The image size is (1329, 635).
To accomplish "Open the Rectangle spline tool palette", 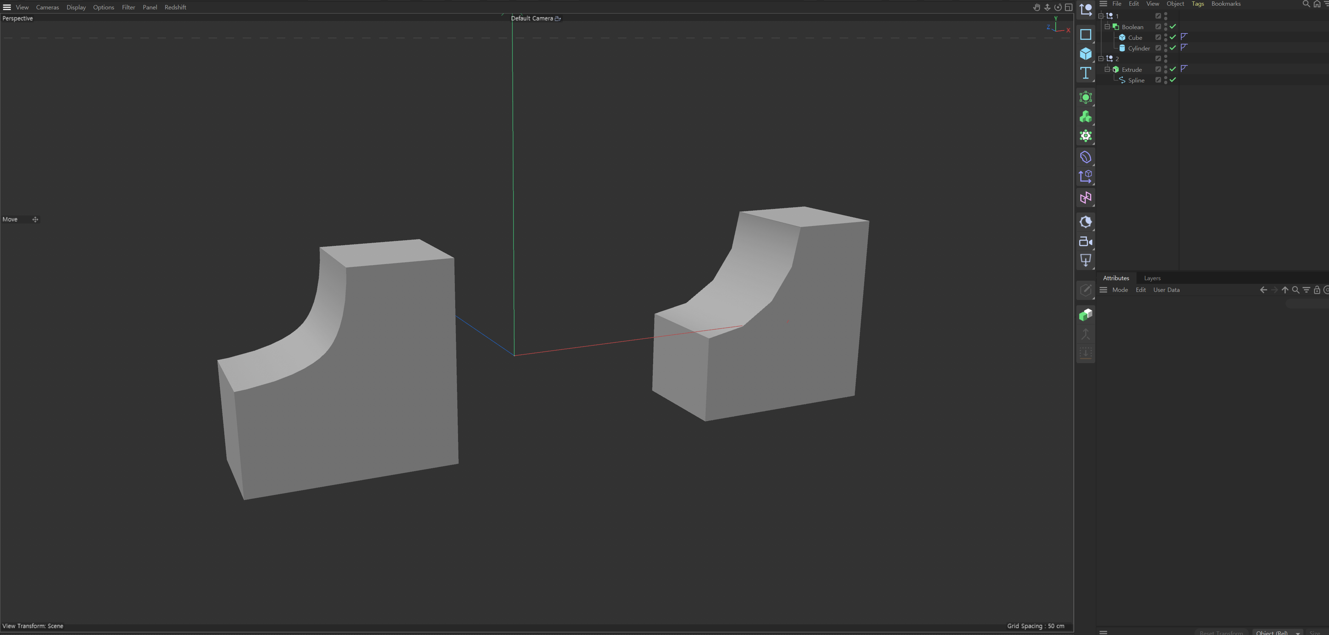I will point(1086,34).
